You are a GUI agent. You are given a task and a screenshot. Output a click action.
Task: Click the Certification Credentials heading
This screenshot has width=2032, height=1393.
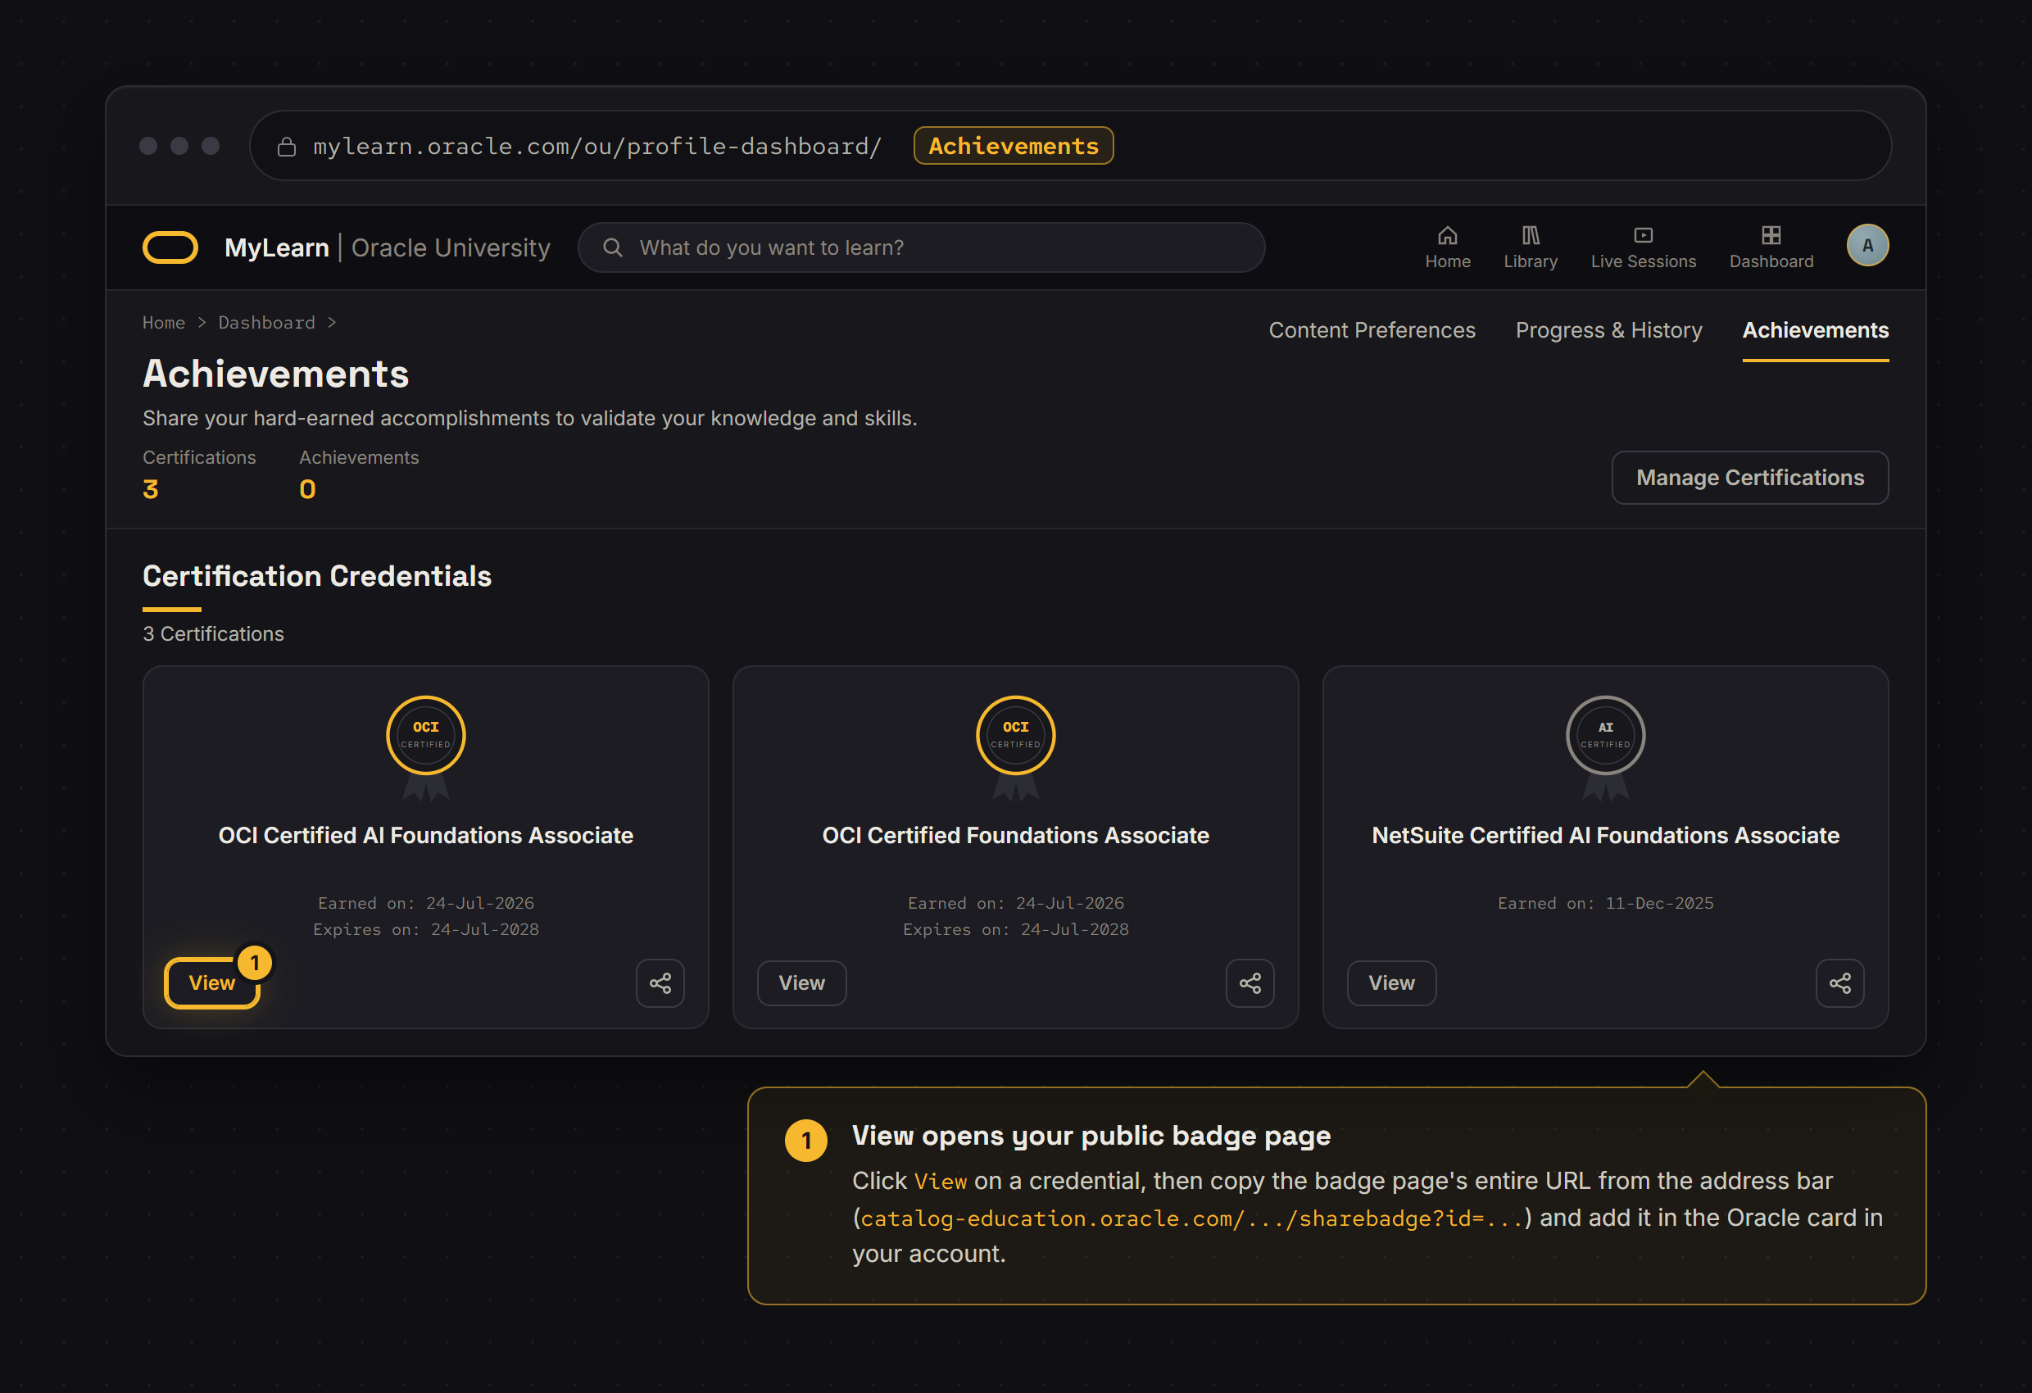(316, 576)
